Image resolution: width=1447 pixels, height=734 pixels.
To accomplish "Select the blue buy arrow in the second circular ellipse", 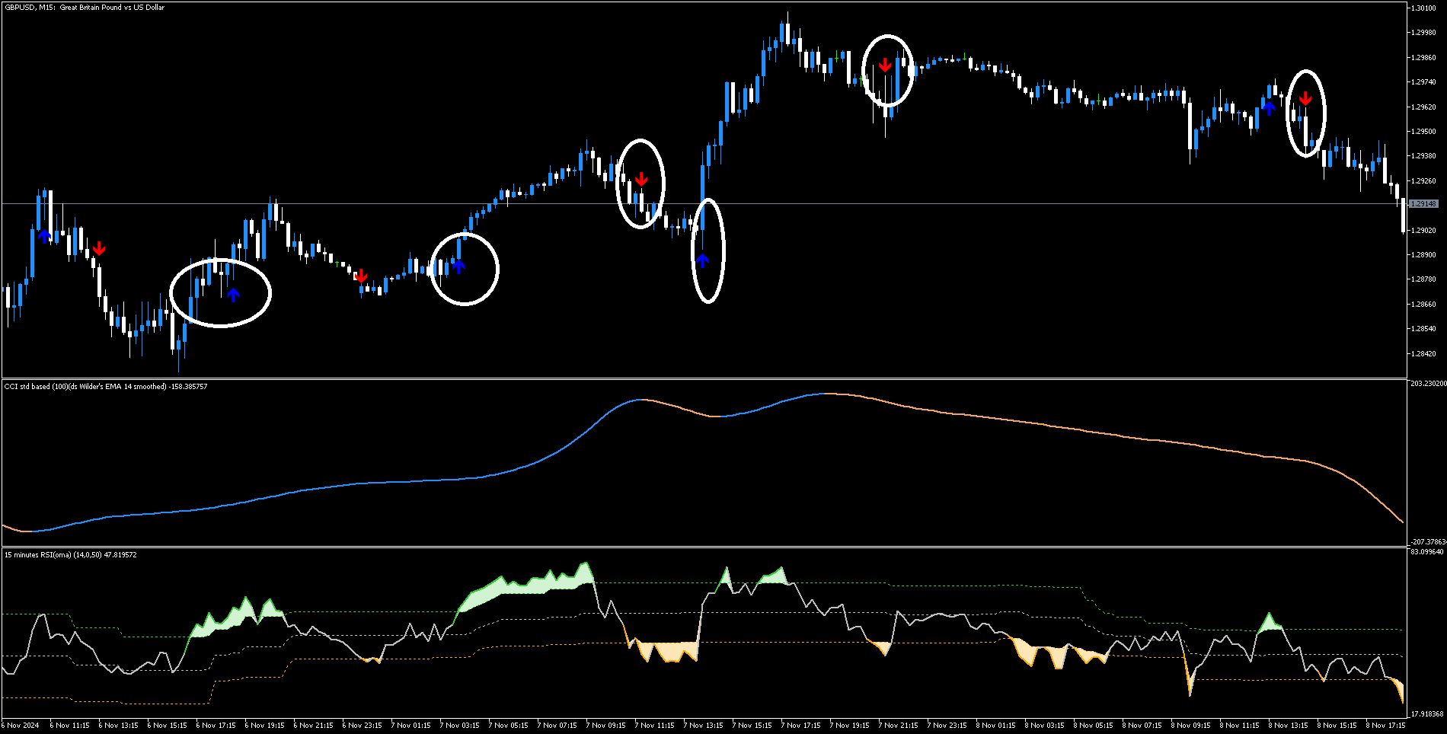I will coord(458,265).
